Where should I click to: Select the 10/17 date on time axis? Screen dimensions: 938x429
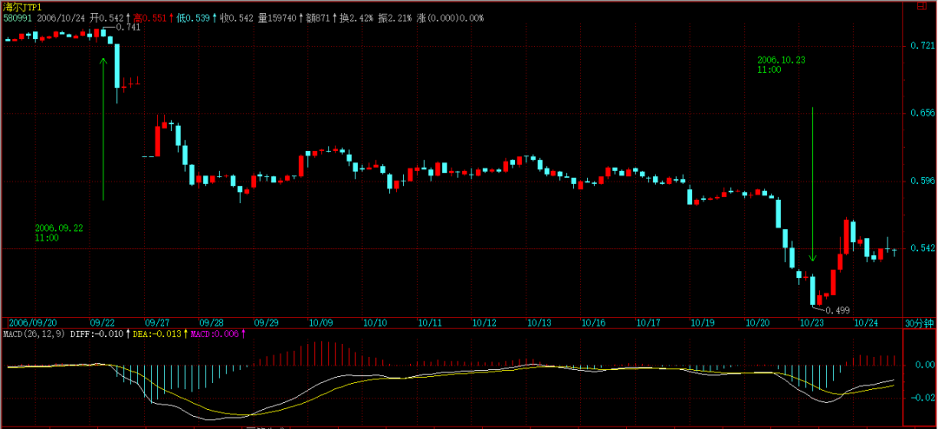click(649, 322)
